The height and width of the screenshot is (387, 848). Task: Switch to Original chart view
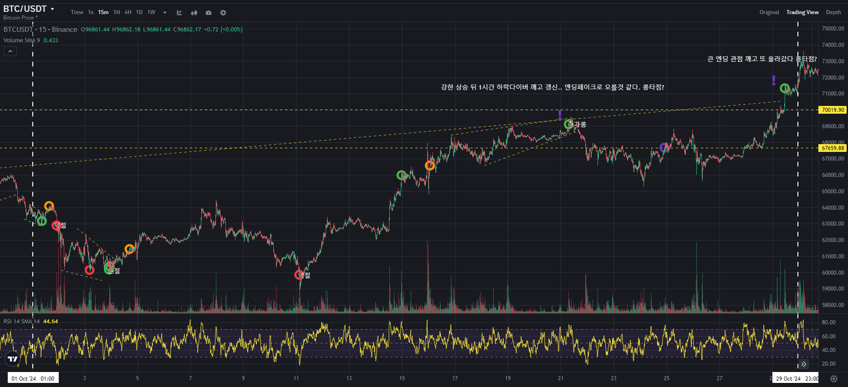pyautogui.click(x=769, y=12)
